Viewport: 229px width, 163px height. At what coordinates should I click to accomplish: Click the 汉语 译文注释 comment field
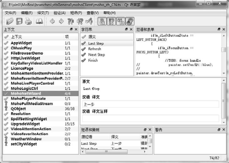point(151,118)
